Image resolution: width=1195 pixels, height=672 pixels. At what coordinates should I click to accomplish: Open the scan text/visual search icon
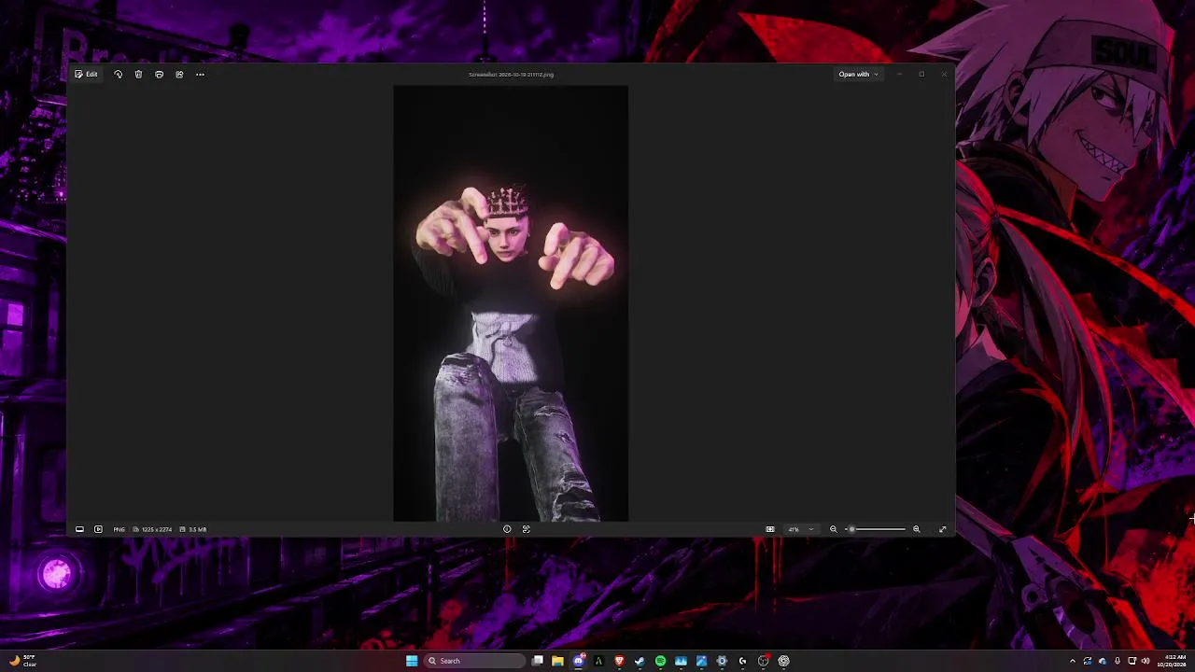[x=526, y=529]
